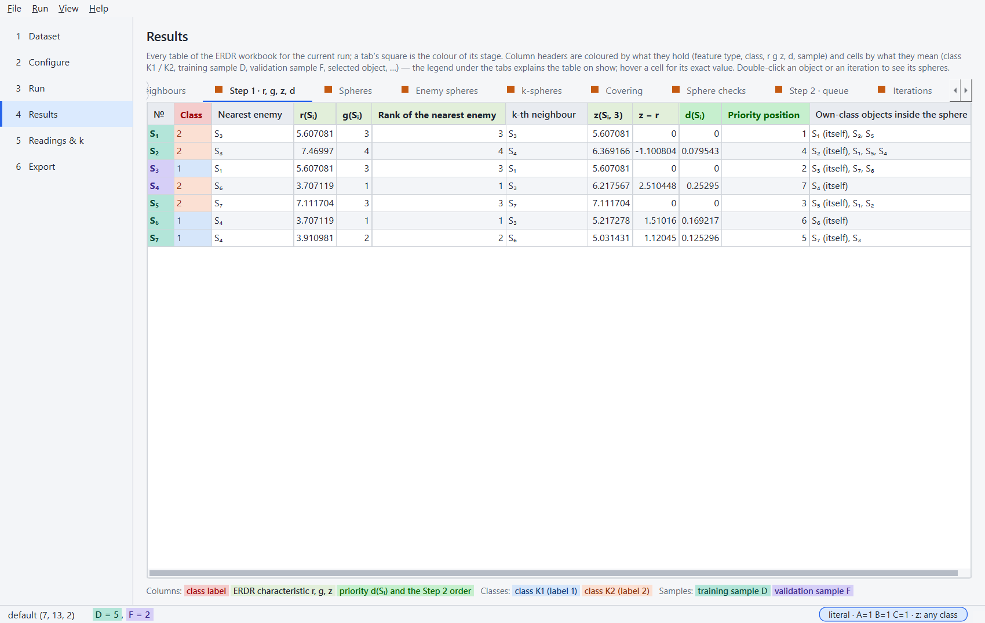Click the horizontal scrollbar under the table
This screenshot has width=985, height=623.
click(553, 573)
